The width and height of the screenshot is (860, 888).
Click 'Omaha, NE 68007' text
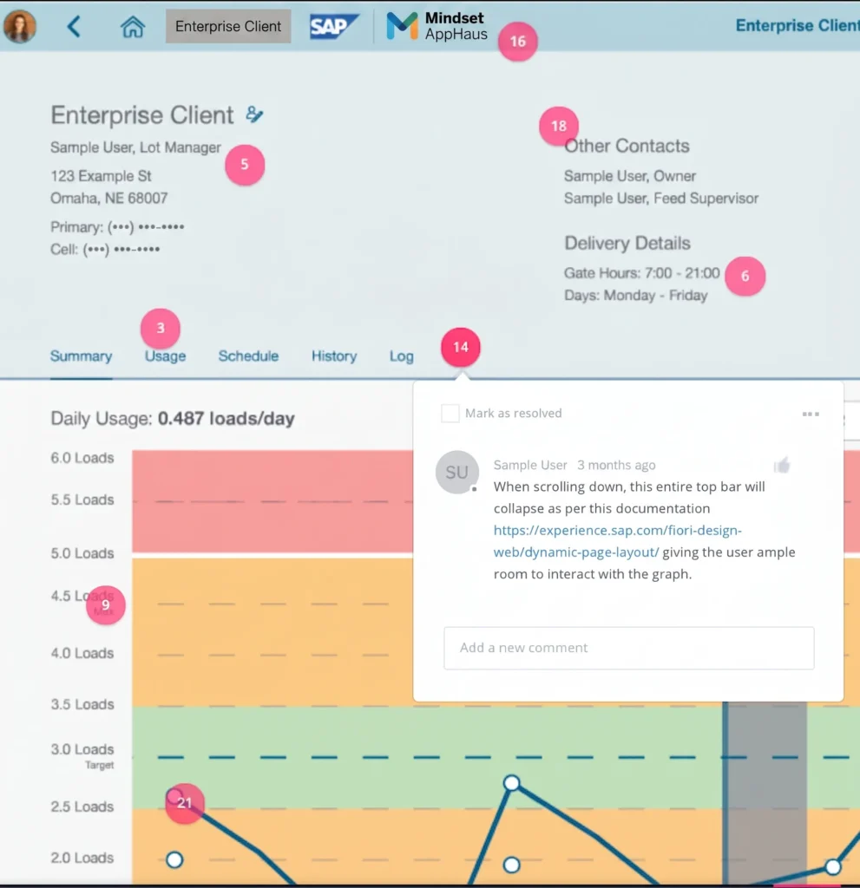coord(108,199)
